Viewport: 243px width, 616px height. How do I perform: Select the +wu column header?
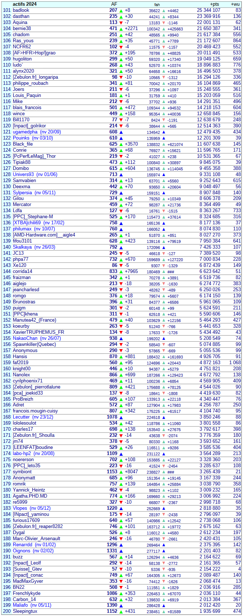235,4
